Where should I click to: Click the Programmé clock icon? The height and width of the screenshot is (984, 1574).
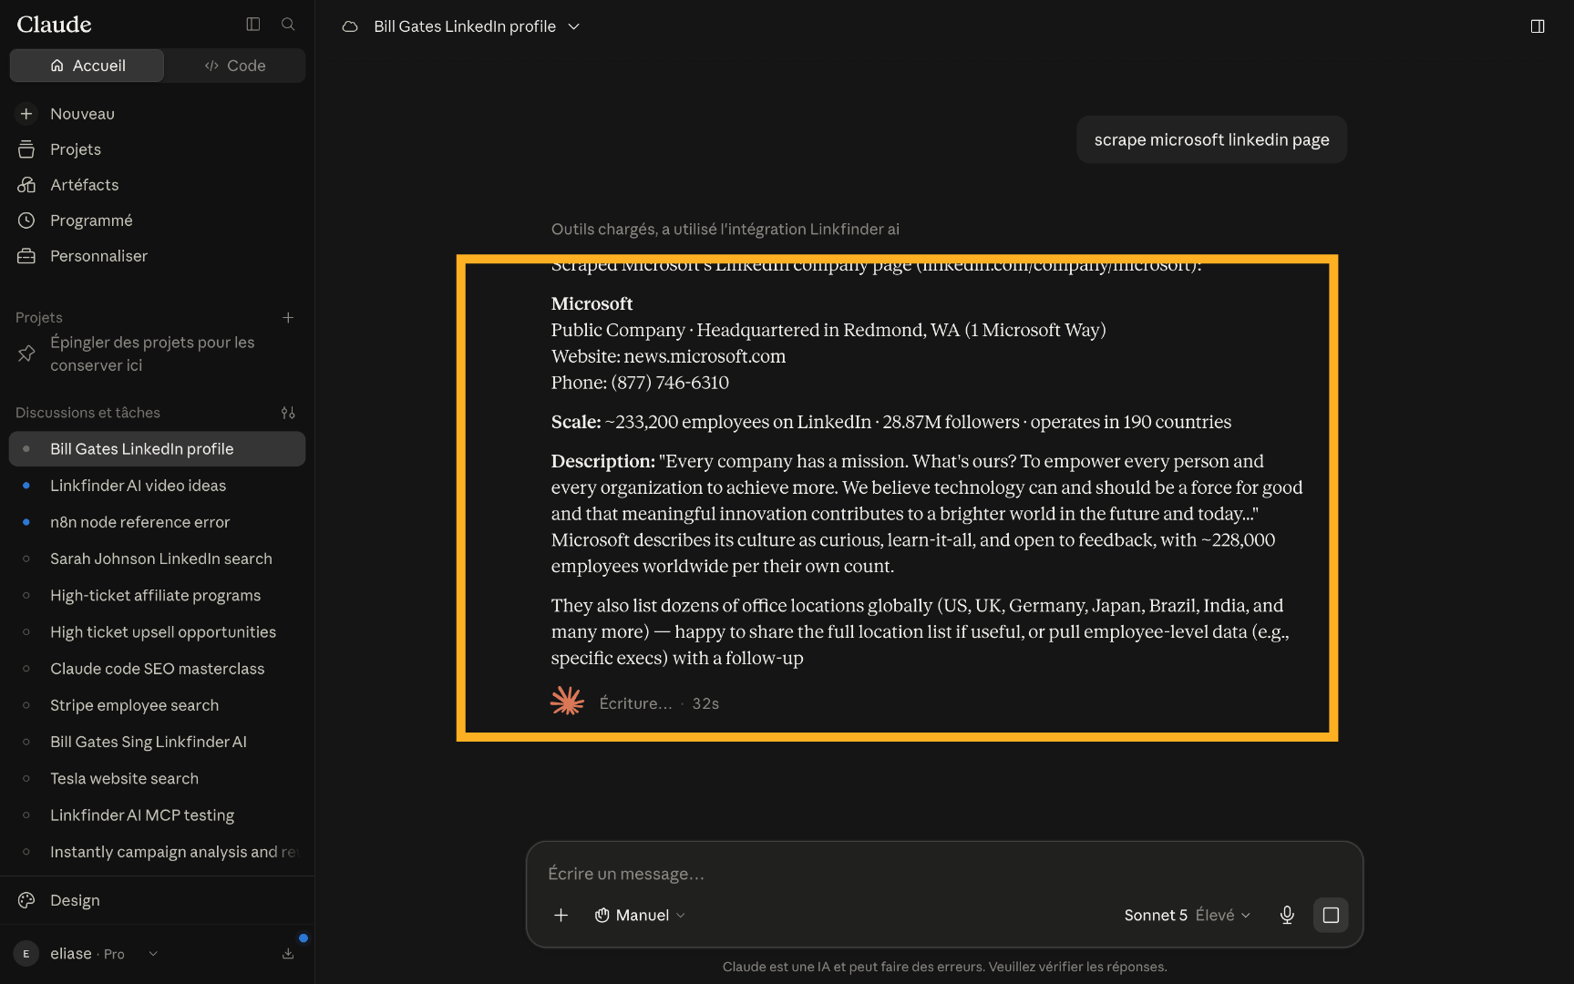(x=26, y=220)
